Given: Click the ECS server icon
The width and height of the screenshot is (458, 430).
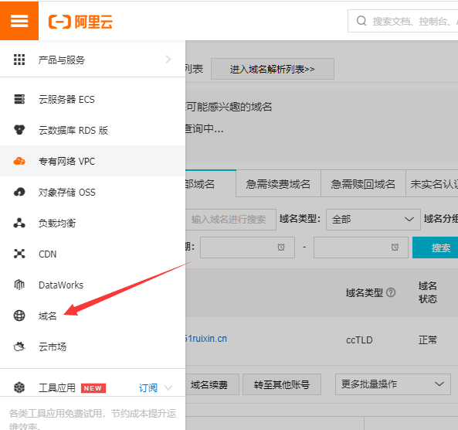Looking at the screenshot, I should point(19,99).
